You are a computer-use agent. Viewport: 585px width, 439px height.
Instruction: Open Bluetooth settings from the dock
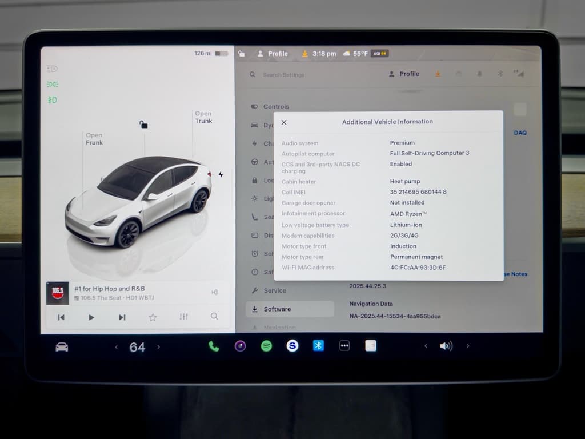(318, 346)
